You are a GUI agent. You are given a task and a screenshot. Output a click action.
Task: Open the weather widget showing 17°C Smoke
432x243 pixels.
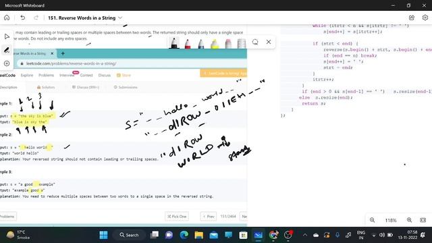coord(18,235)
